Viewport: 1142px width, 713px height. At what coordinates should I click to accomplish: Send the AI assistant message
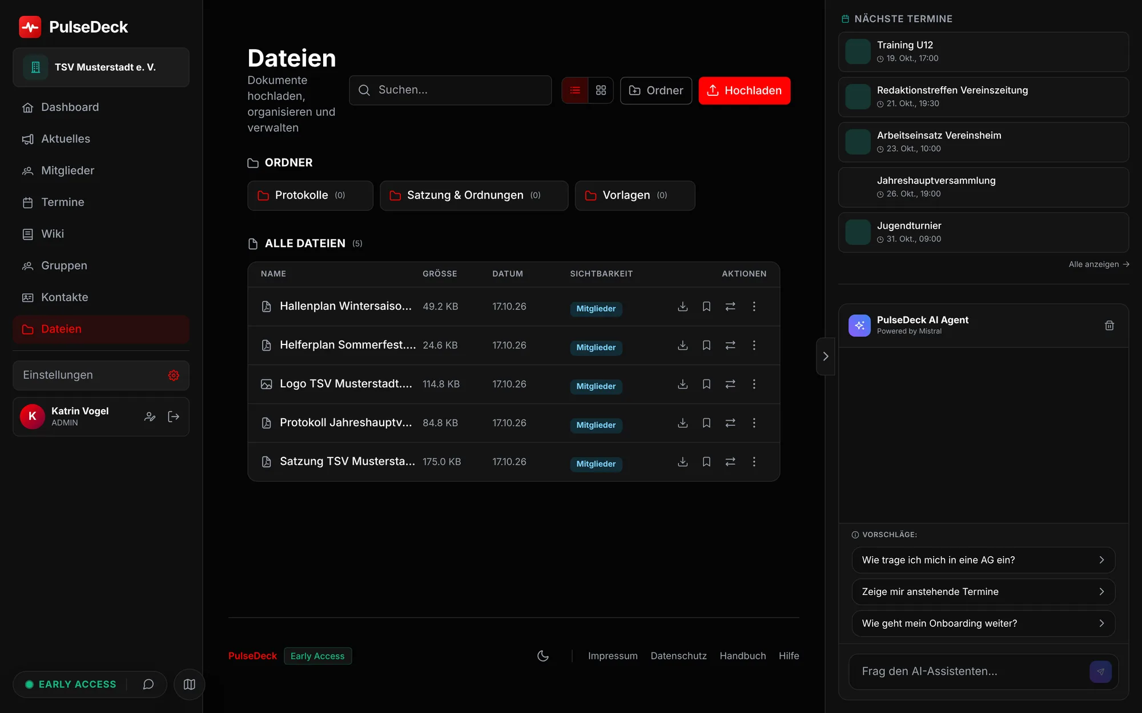point(1100,671)
